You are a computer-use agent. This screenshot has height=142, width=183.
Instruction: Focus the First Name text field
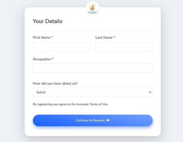click(61, 47)
